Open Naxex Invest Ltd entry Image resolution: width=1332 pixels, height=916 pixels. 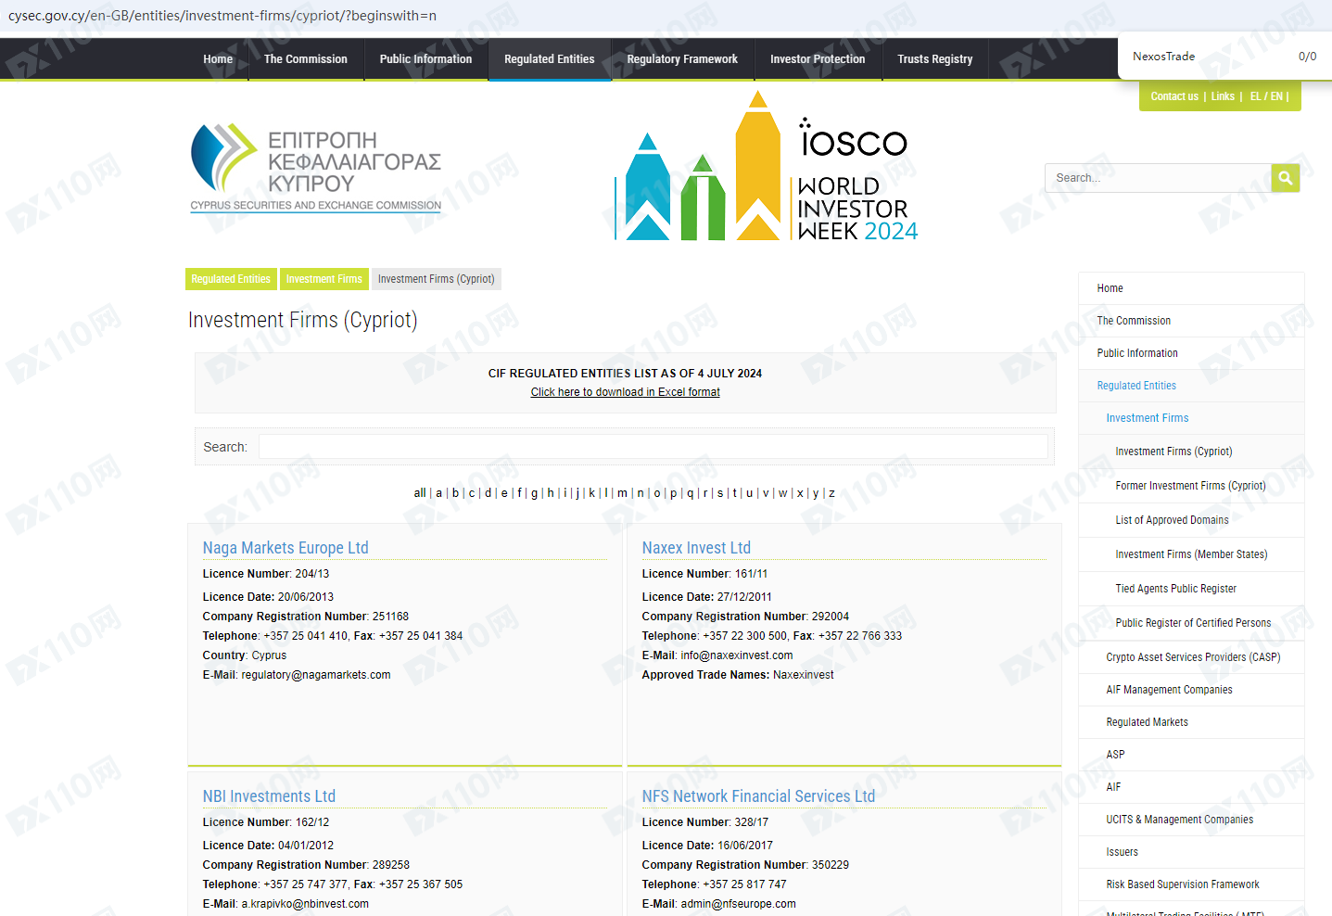click(x=696, y=548)
